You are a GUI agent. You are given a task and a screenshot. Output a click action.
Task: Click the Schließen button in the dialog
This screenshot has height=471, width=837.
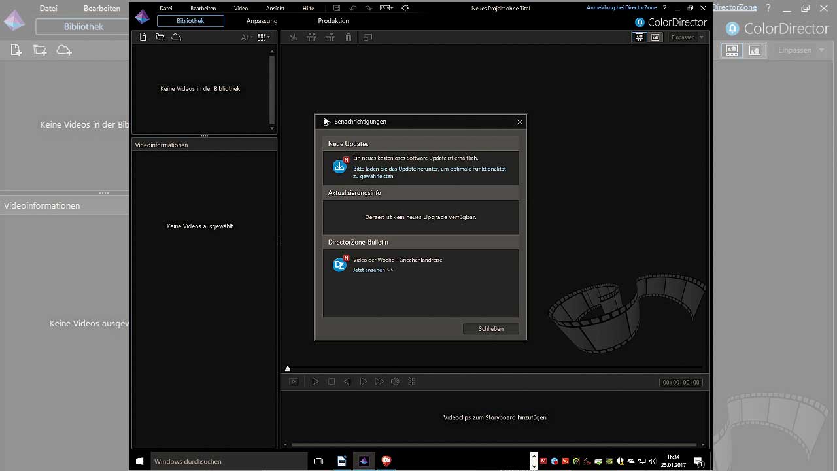click(x=490, y=329)
